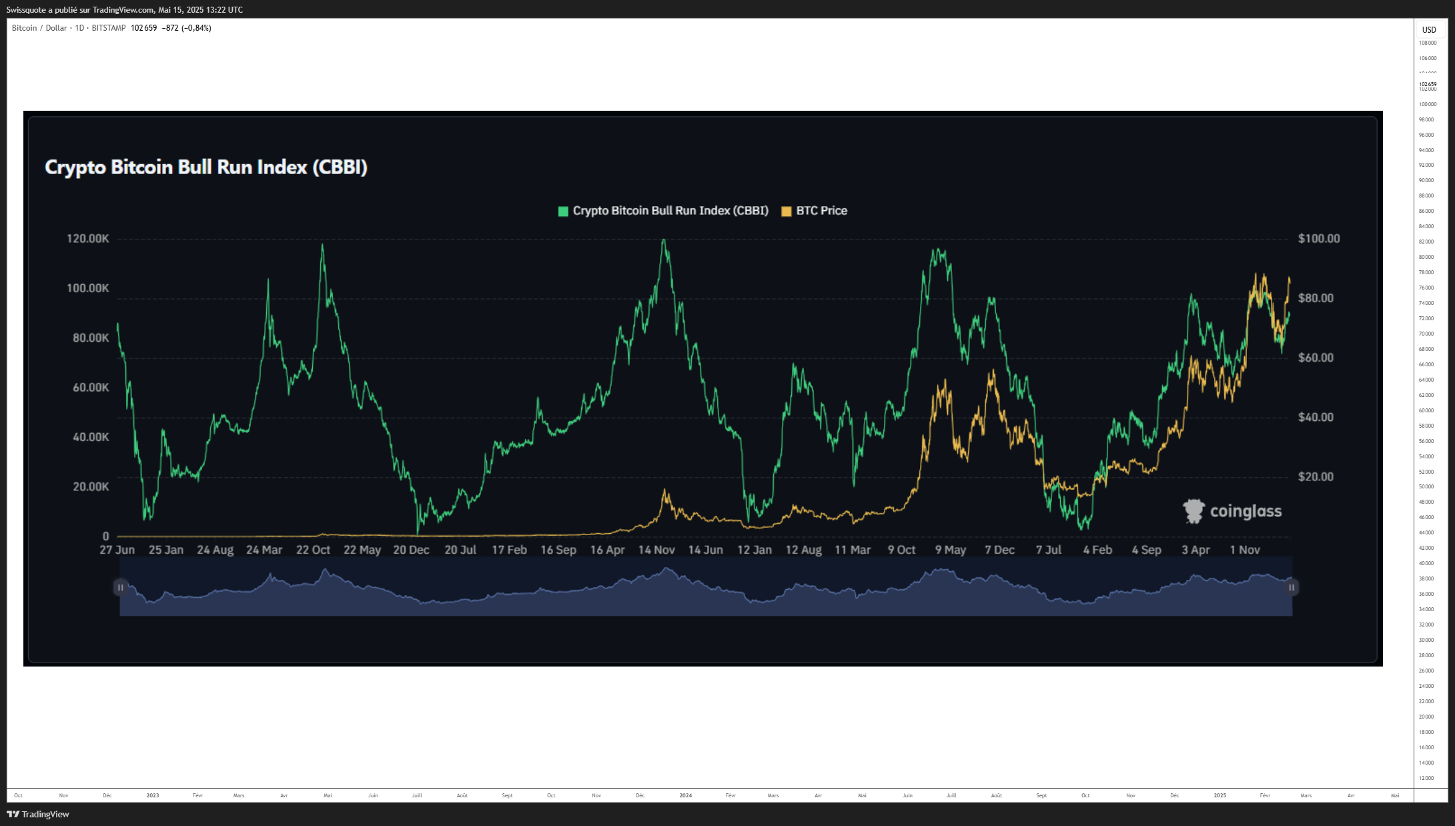The image size is (1455, 826).
Task: Click the 17 Feb date label
Action: tap(509, 550)
